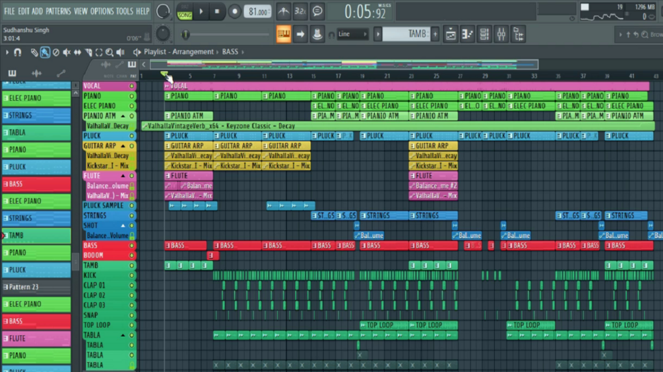Open the Channel rack view button
663x372 pixels.
(485, 34)
